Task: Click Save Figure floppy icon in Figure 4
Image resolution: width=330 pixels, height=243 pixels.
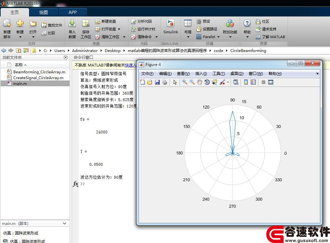Action: click(157, 82)
